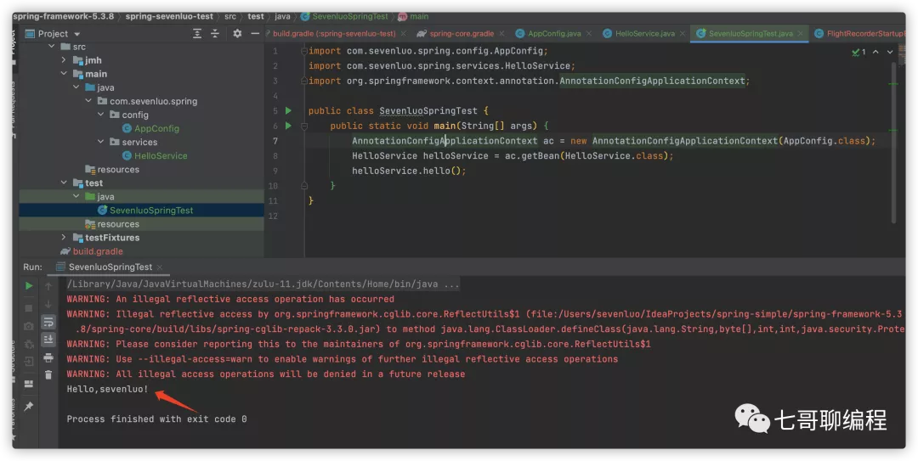Expand the testFixtures folder

64,238
